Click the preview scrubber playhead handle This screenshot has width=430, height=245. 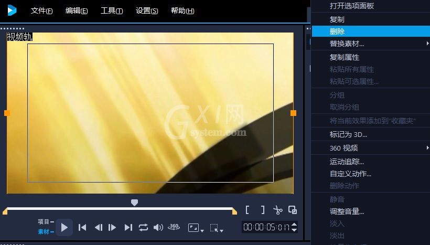click(134, 203)
